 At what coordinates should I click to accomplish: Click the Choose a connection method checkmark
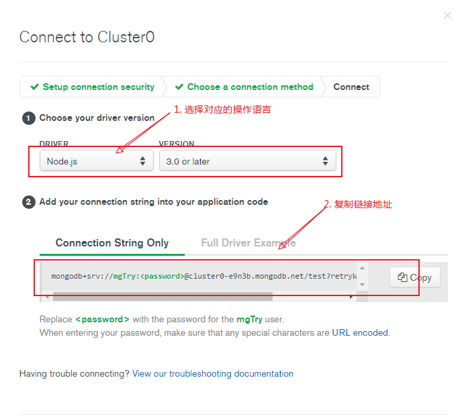179,87
